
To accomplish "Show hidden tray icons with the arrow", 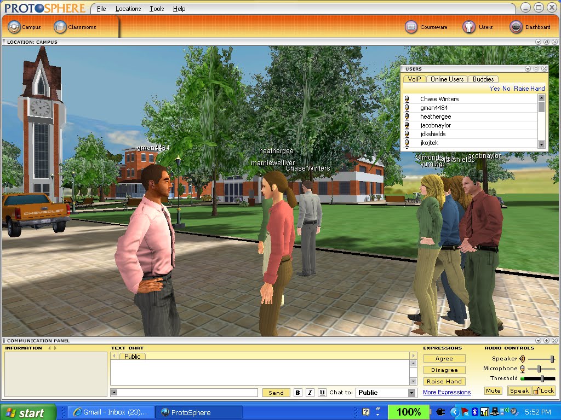I will coord(454,412).
